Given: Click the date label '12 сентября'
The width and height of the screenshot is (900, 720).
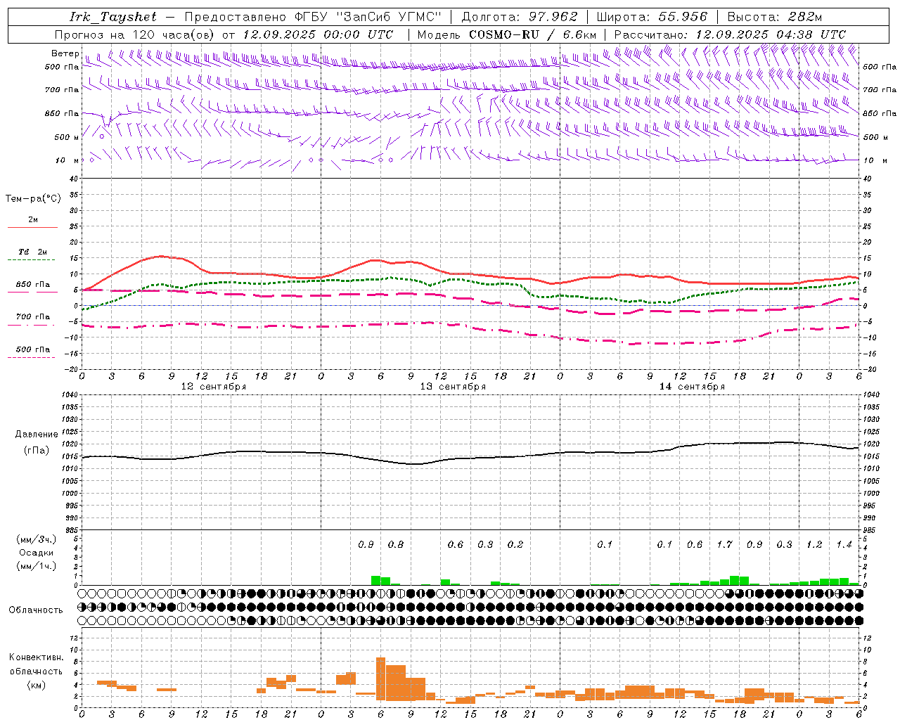Looking at the screenshot, I should pyautogui.click(x=214, y=387).
